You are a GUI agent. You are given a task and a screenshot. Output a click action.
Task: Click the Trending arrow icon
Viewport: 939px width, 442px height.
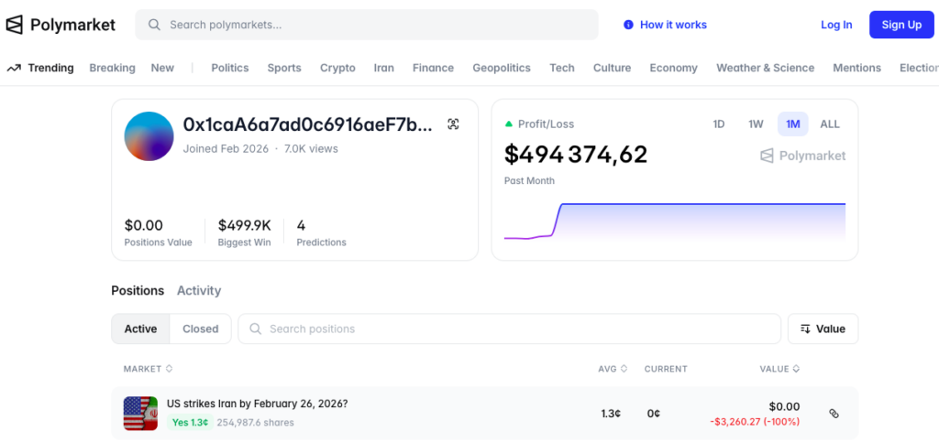pos(14,68)
